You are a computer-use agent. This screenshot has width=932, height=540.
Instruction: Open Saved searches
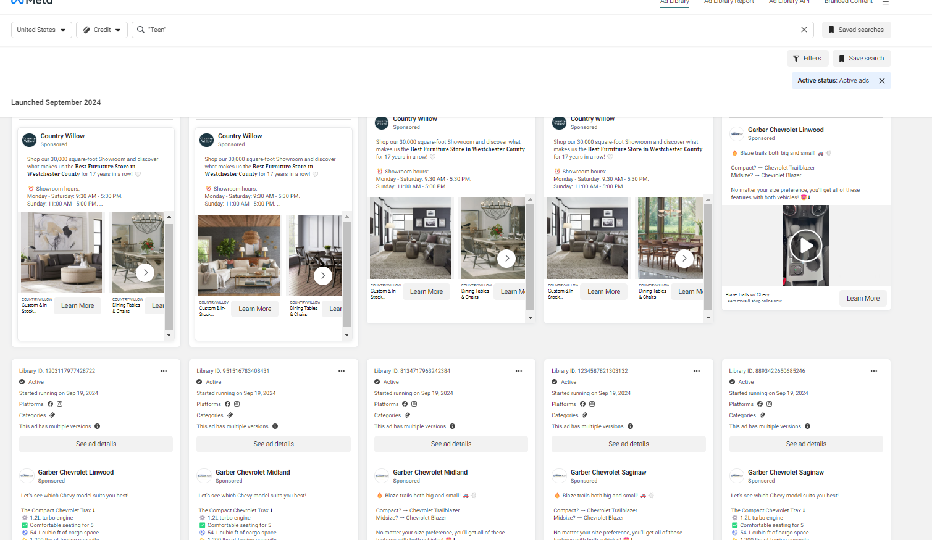click(x=856, y=30)
